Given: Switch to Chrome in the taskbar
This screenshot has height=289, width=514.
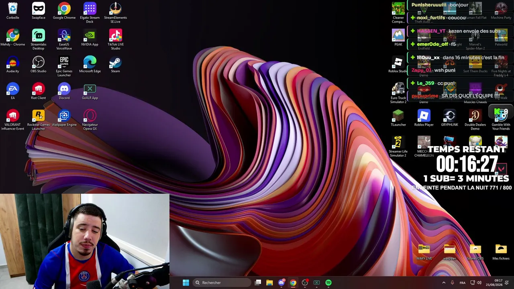Looking at the screenshot, I should (x=293, y=283).
